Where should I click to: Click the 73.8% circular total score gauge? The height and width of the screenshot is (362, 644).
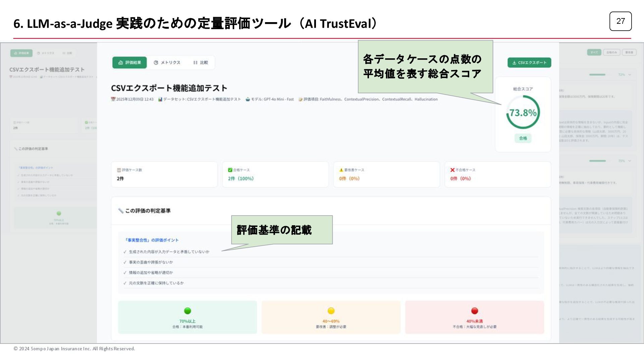click(x=523, y=113)
